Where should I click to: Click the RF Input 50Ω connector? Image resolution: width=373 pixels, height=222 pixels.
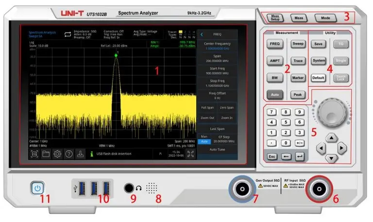[319, 189]
